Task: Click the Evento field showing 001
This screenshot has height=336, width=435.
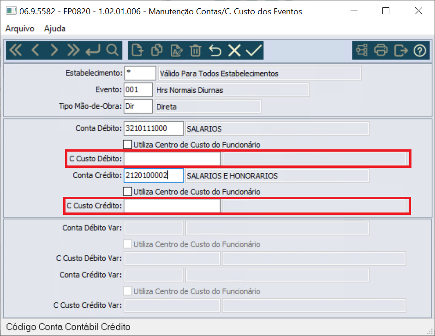Action: tap(138, 89)
